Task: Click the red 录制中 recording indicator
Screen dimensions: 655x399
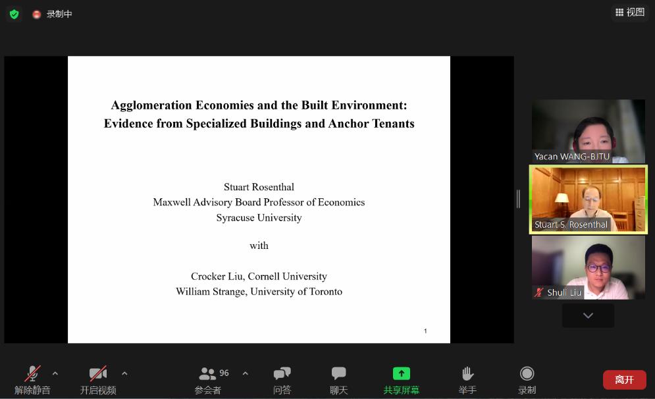Action: coord(52,14)
